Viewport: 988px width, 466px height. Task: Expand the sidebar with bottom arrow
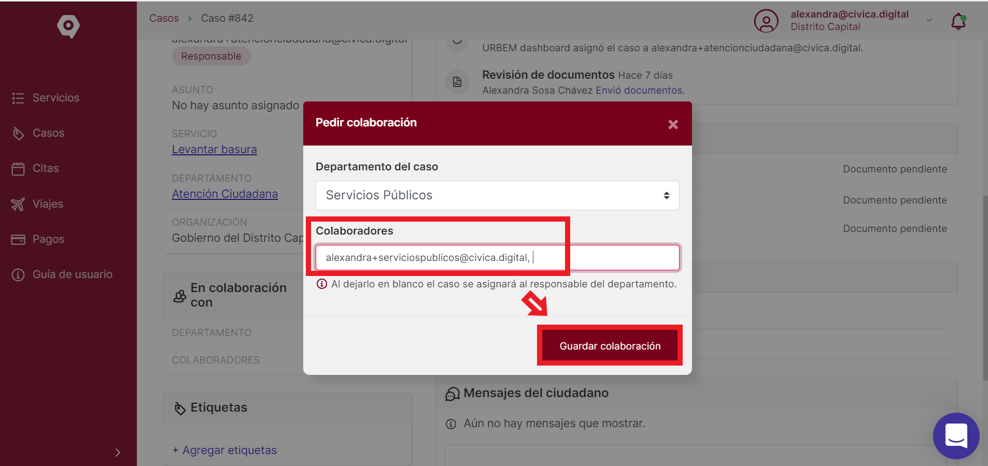(118, 452)
